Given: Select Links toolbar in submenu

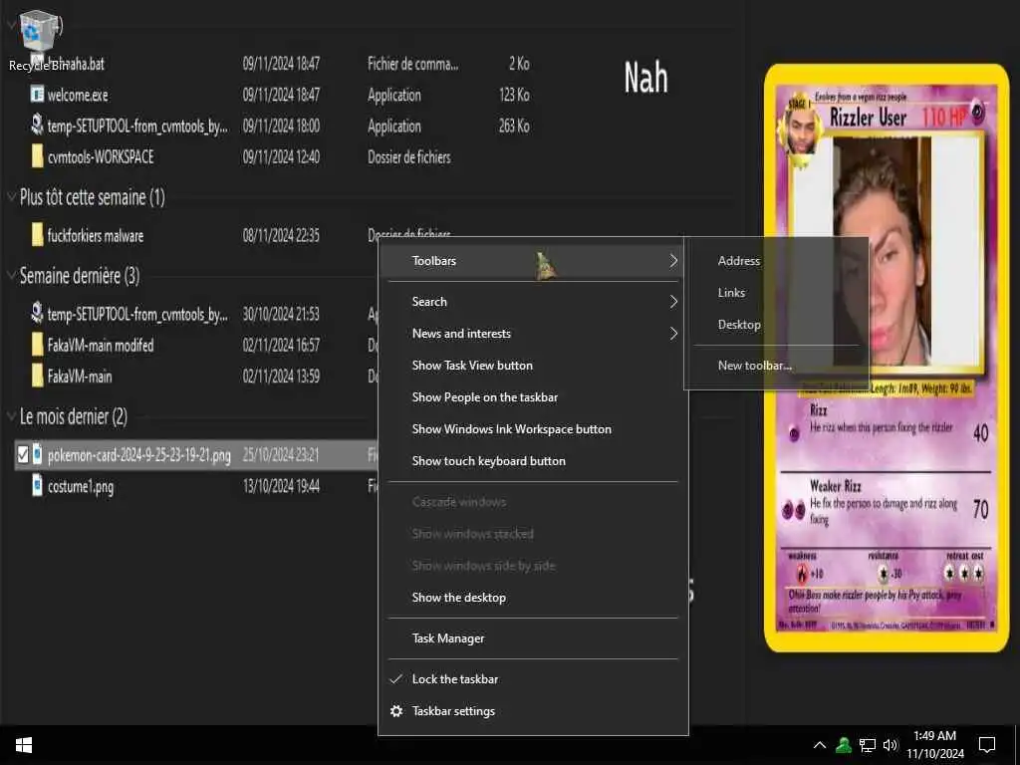Looking at the screenshot, I should click(776, 293).
